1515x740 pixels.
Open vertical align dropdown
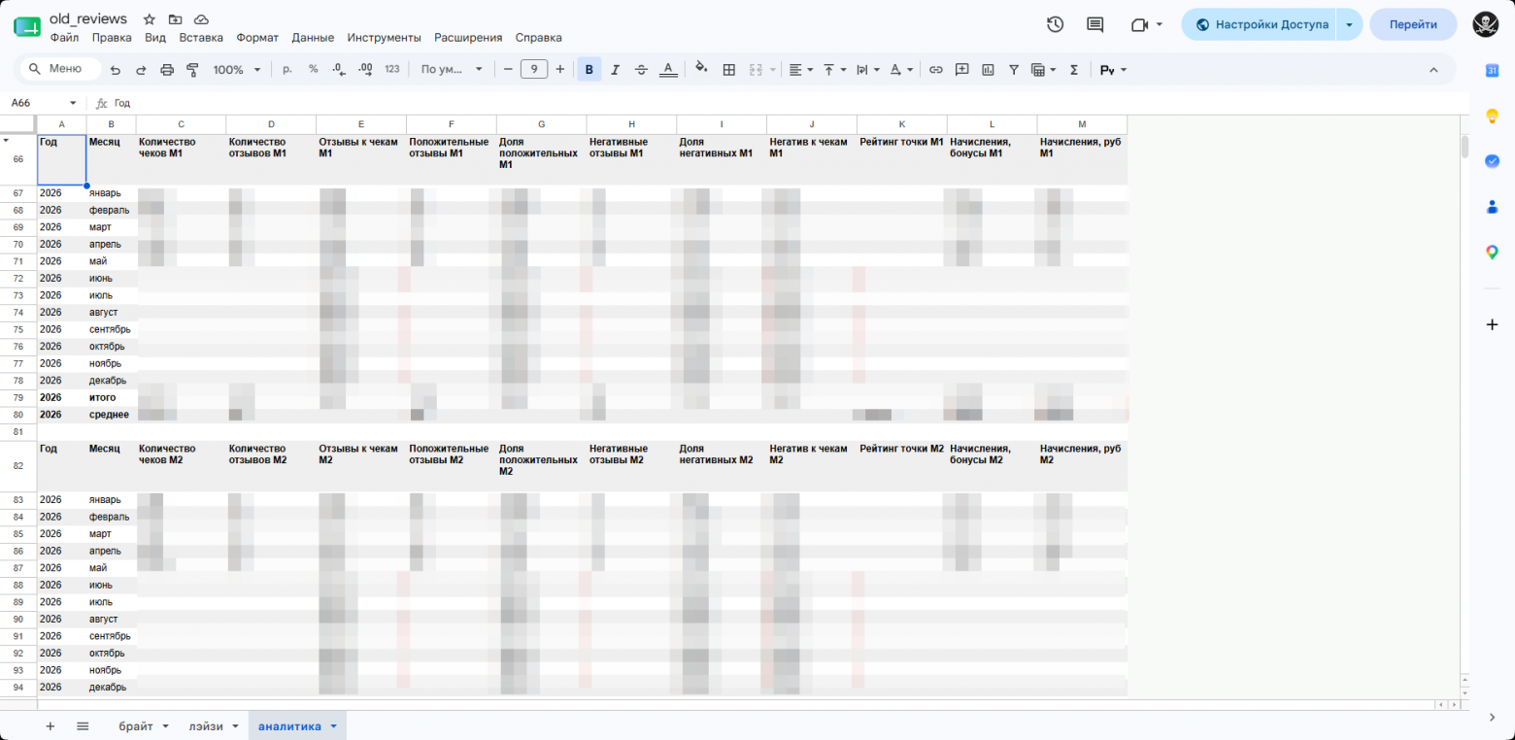(834, 69)
